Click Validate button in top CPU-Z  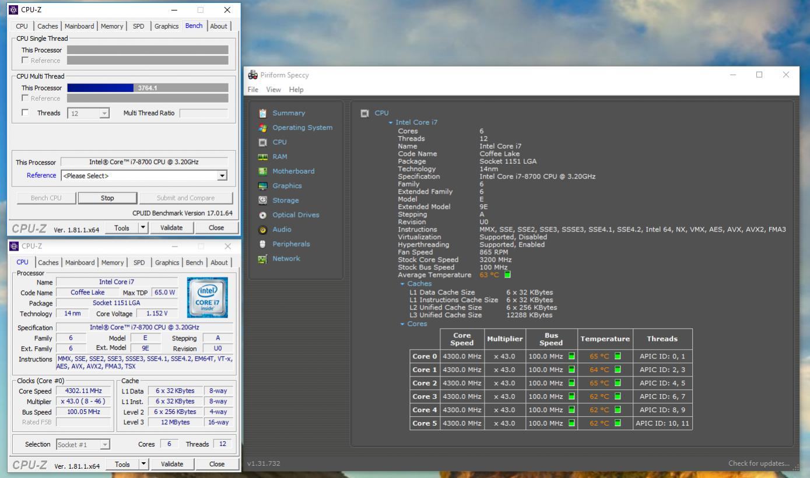click(171, 228)
